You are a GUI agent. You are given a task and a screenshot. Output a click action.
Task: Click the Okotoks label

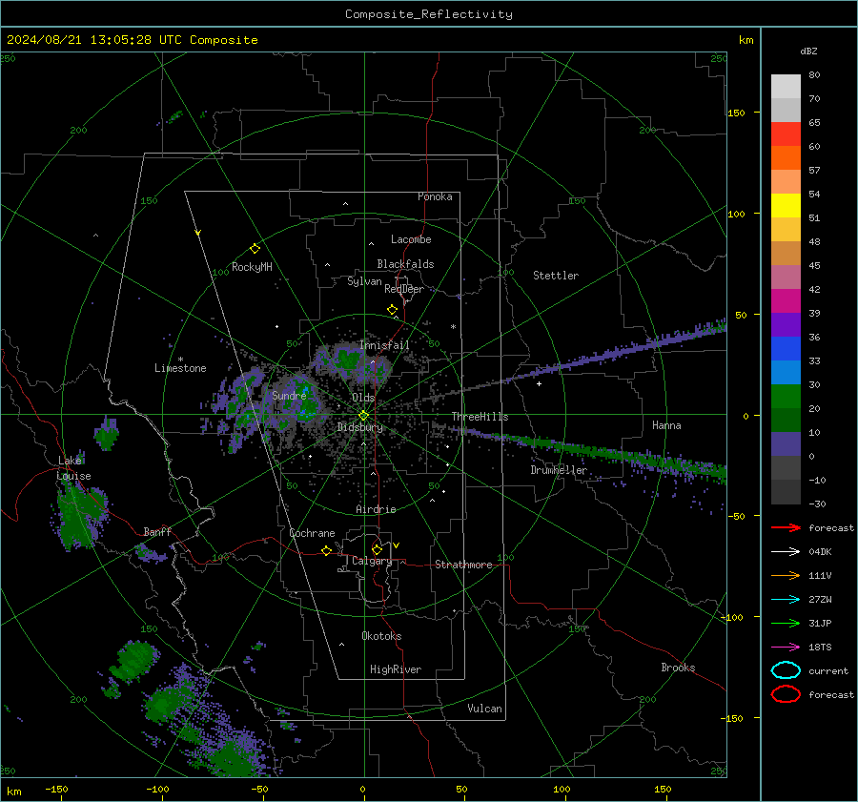[x=381, y=636]
